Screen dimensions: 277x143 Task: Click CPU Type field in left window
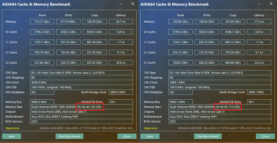pyautogui.click(x=82, y=73)
